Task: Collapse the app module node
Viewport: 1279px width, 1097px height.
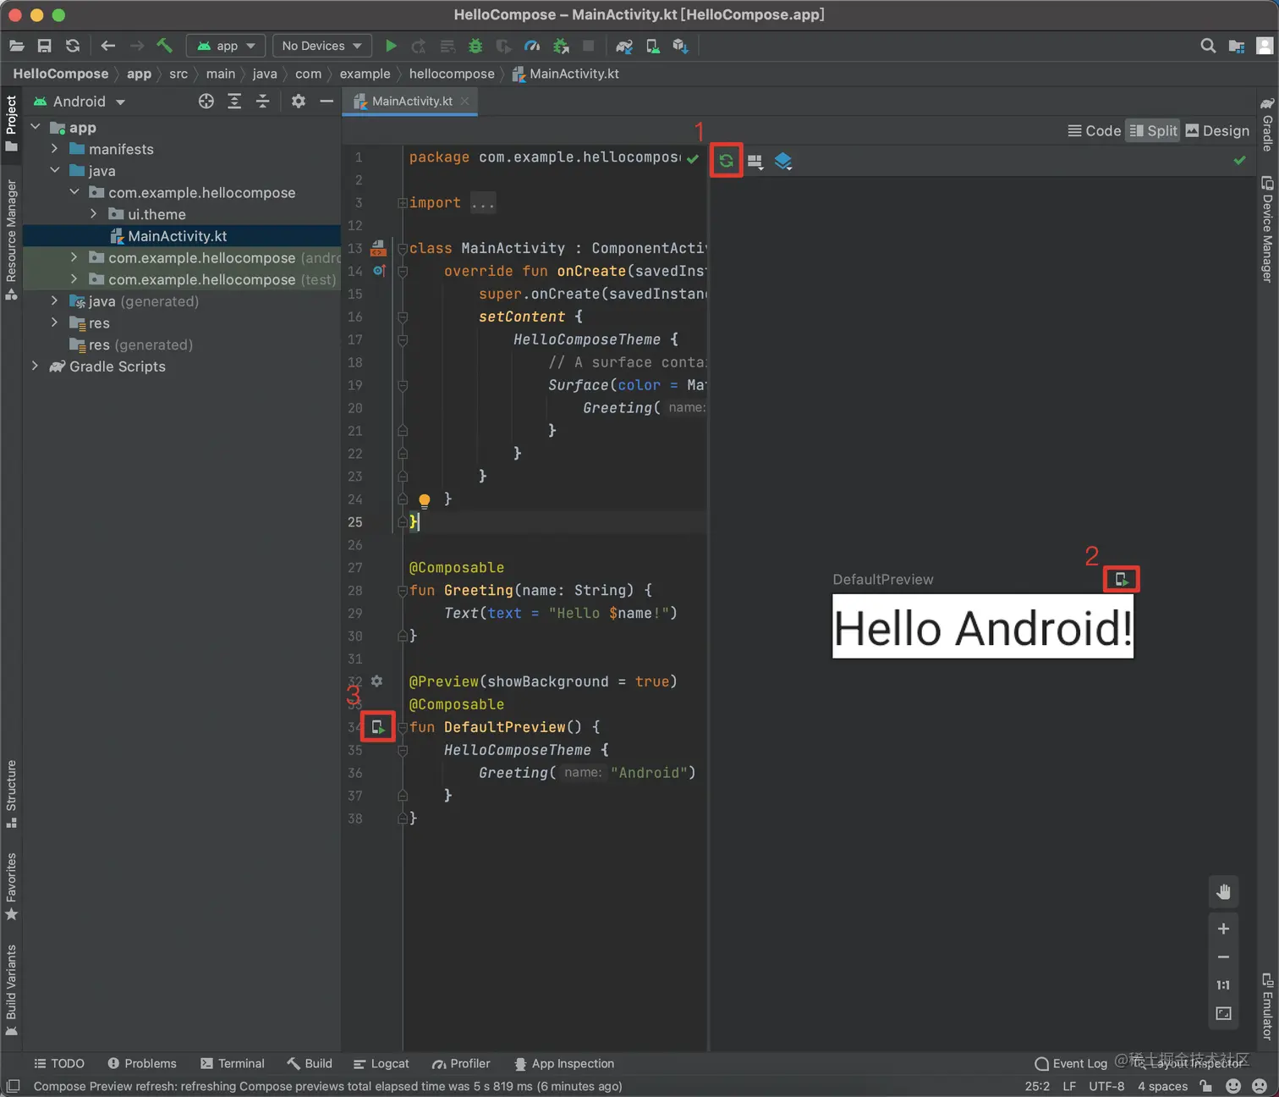Action: point(36,127)
